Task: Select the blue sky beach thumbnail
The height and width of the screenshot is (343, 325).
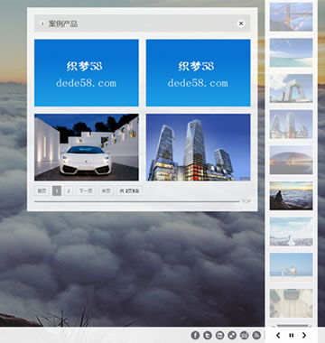Action: (291, 52)
